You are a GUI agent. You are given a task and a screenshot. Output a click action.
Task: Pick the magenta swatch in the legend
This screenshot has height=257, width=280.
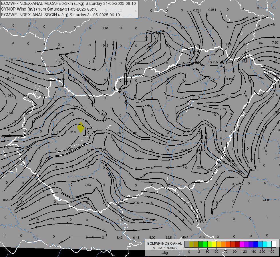[x=242, y=244]
